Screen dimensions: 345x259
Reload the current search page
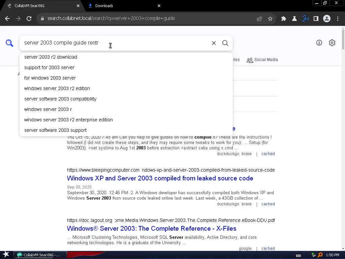coord(29,19)
